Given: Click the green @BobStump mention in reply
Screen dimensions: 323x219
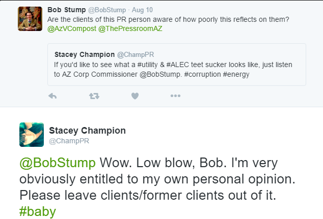Looking at the screenshot, I should tap(57, 163).
